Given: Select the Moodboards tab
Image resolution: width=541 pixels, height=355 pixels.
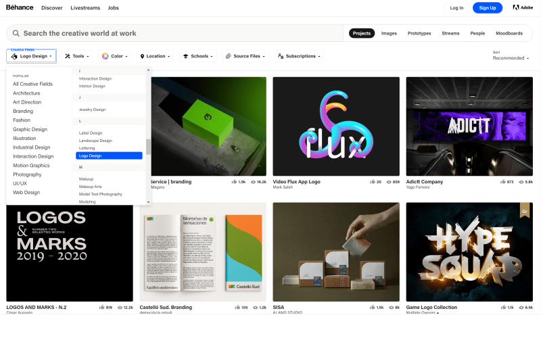Looking at the screenshot, I should pos(509,33).
